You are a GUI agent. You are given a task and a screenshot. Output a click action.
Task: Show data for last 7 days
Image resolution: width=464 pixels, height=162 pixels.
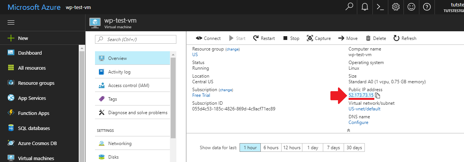333,148
